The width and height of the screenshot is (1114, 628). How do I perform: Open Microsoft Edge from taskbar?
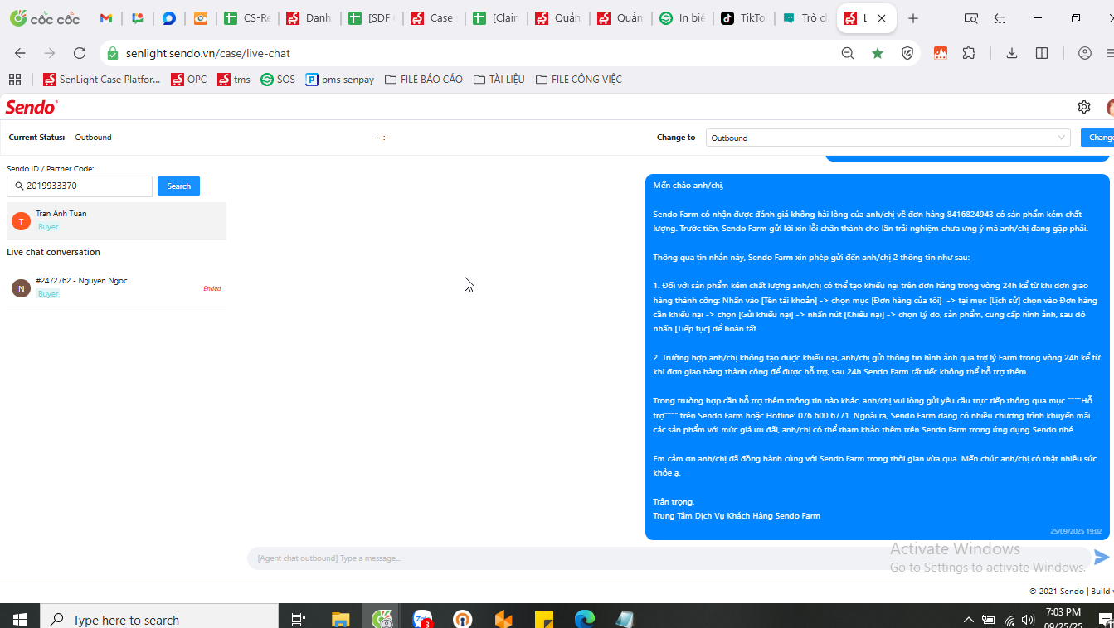585,619
